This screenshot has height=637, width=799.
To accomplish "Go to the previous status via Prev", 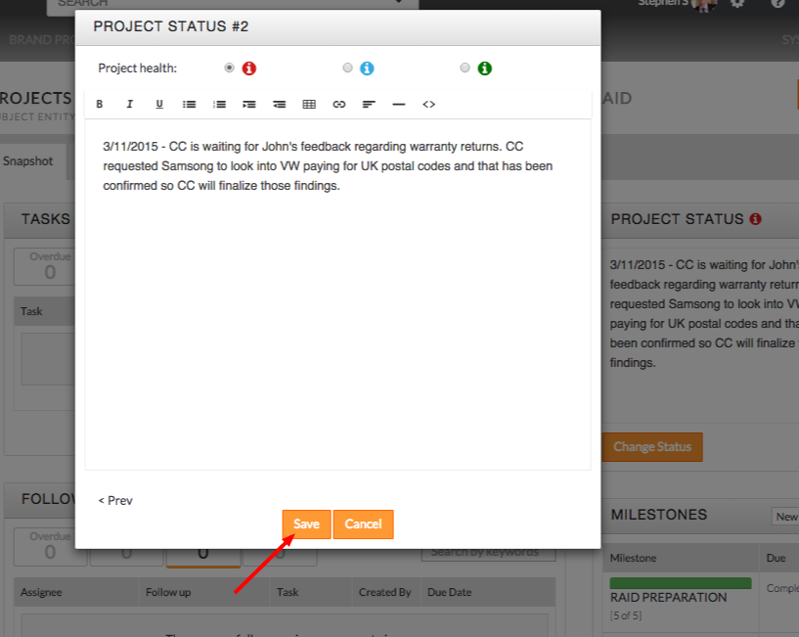I will pos(115,500).
